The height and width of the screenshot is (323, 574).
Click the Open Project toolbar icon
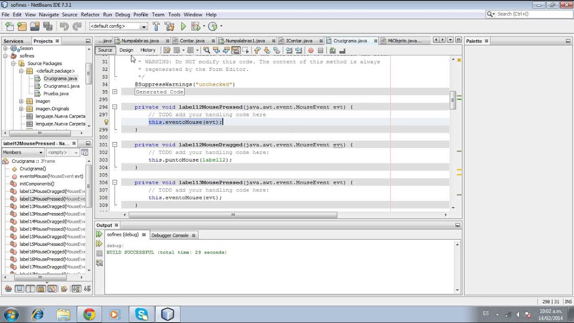[x=35, y=26]
